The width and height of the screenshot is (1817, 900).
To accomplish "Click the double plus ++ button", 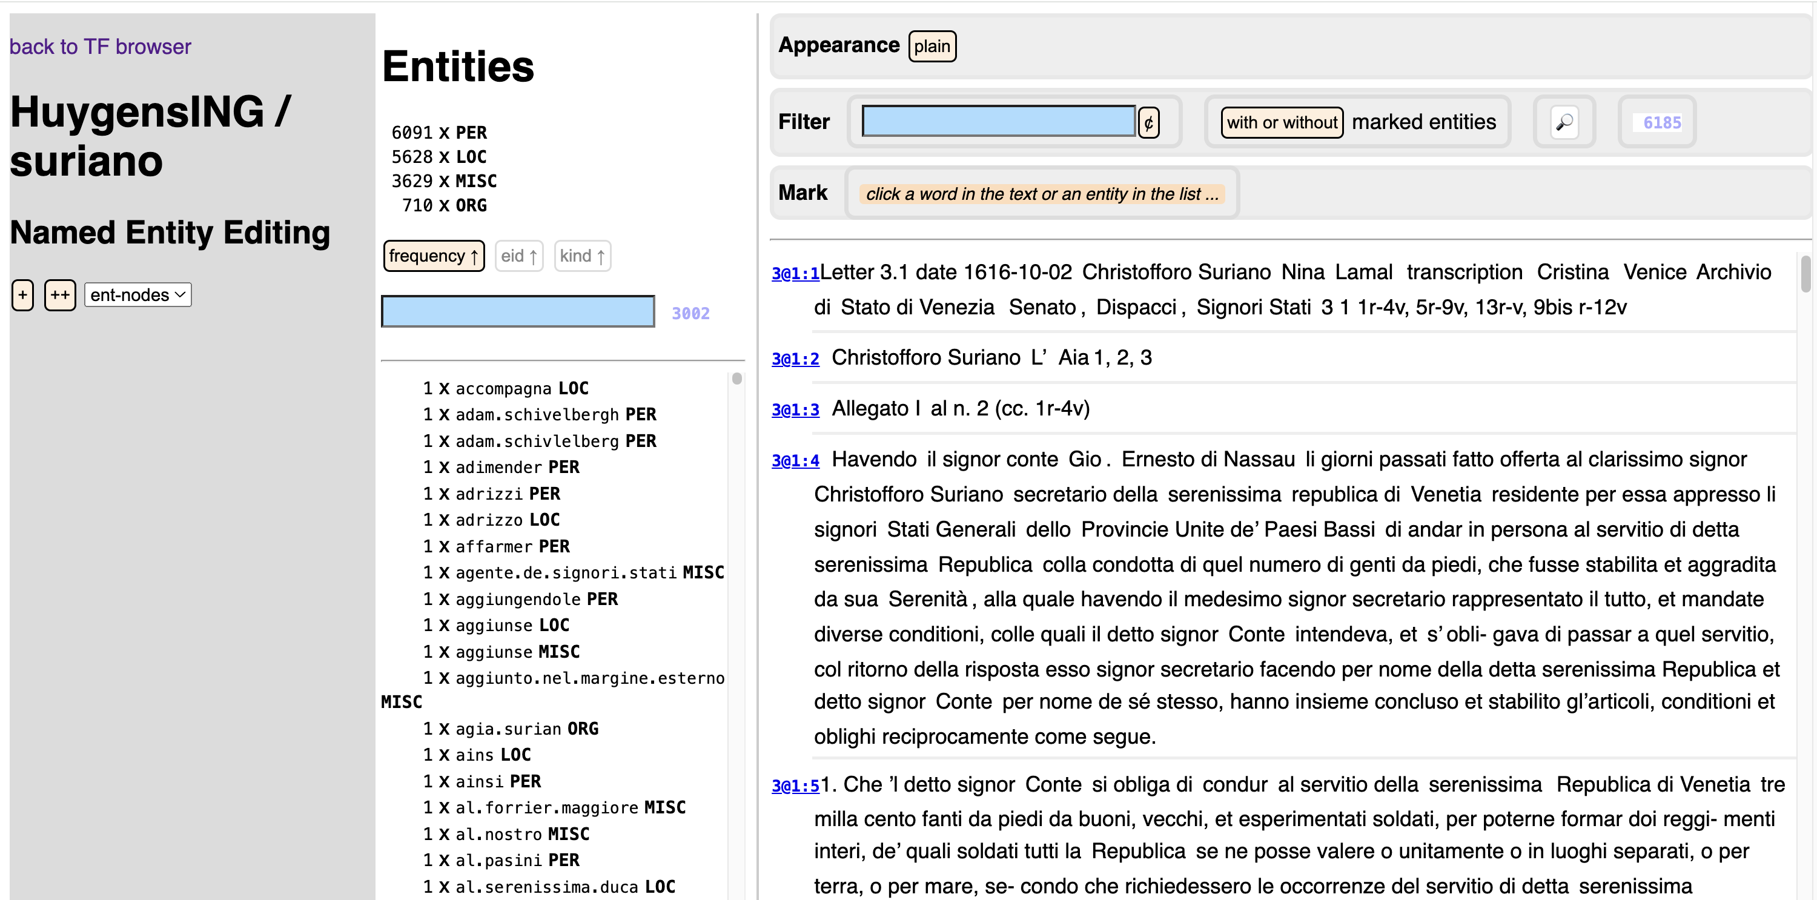I will pyautogui.click(x=60, y=295).
